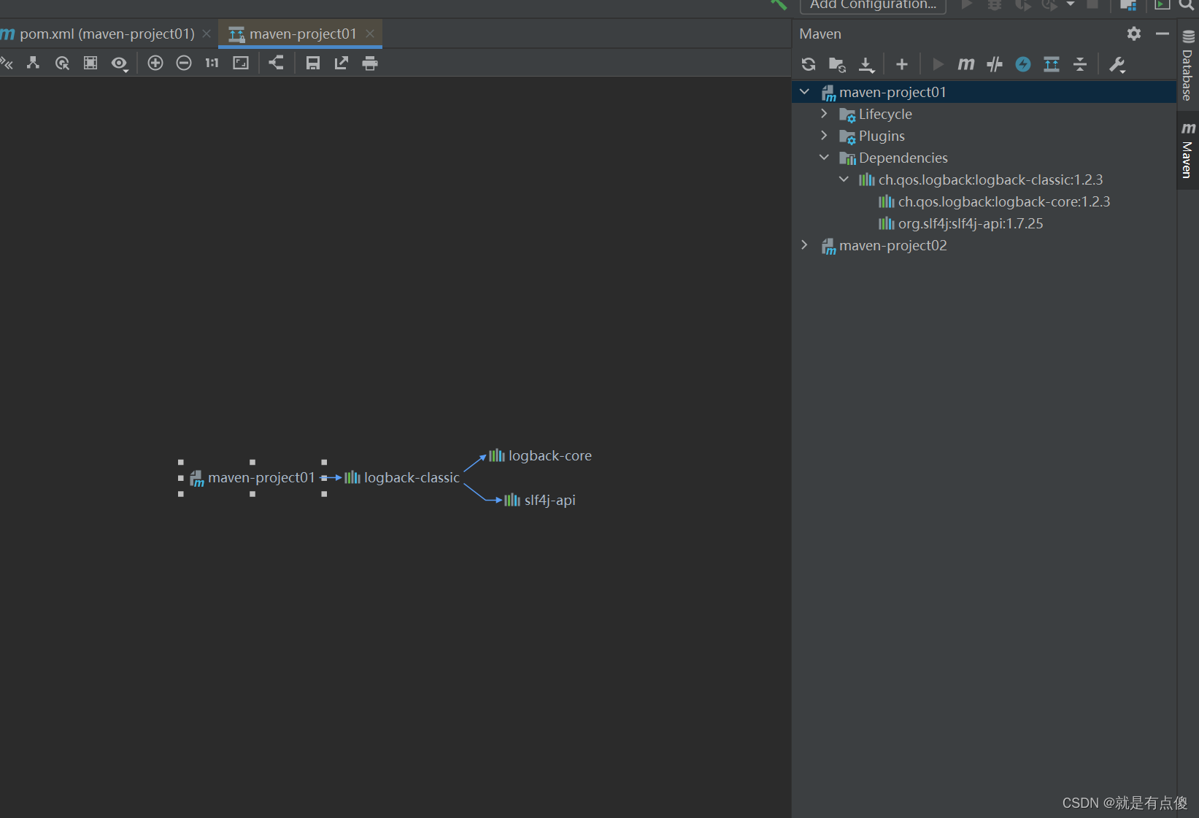Collapse all nodes in Maven tree
Image resolution: width=1199 pixels, height=818 pixels.
point(1080,64)
